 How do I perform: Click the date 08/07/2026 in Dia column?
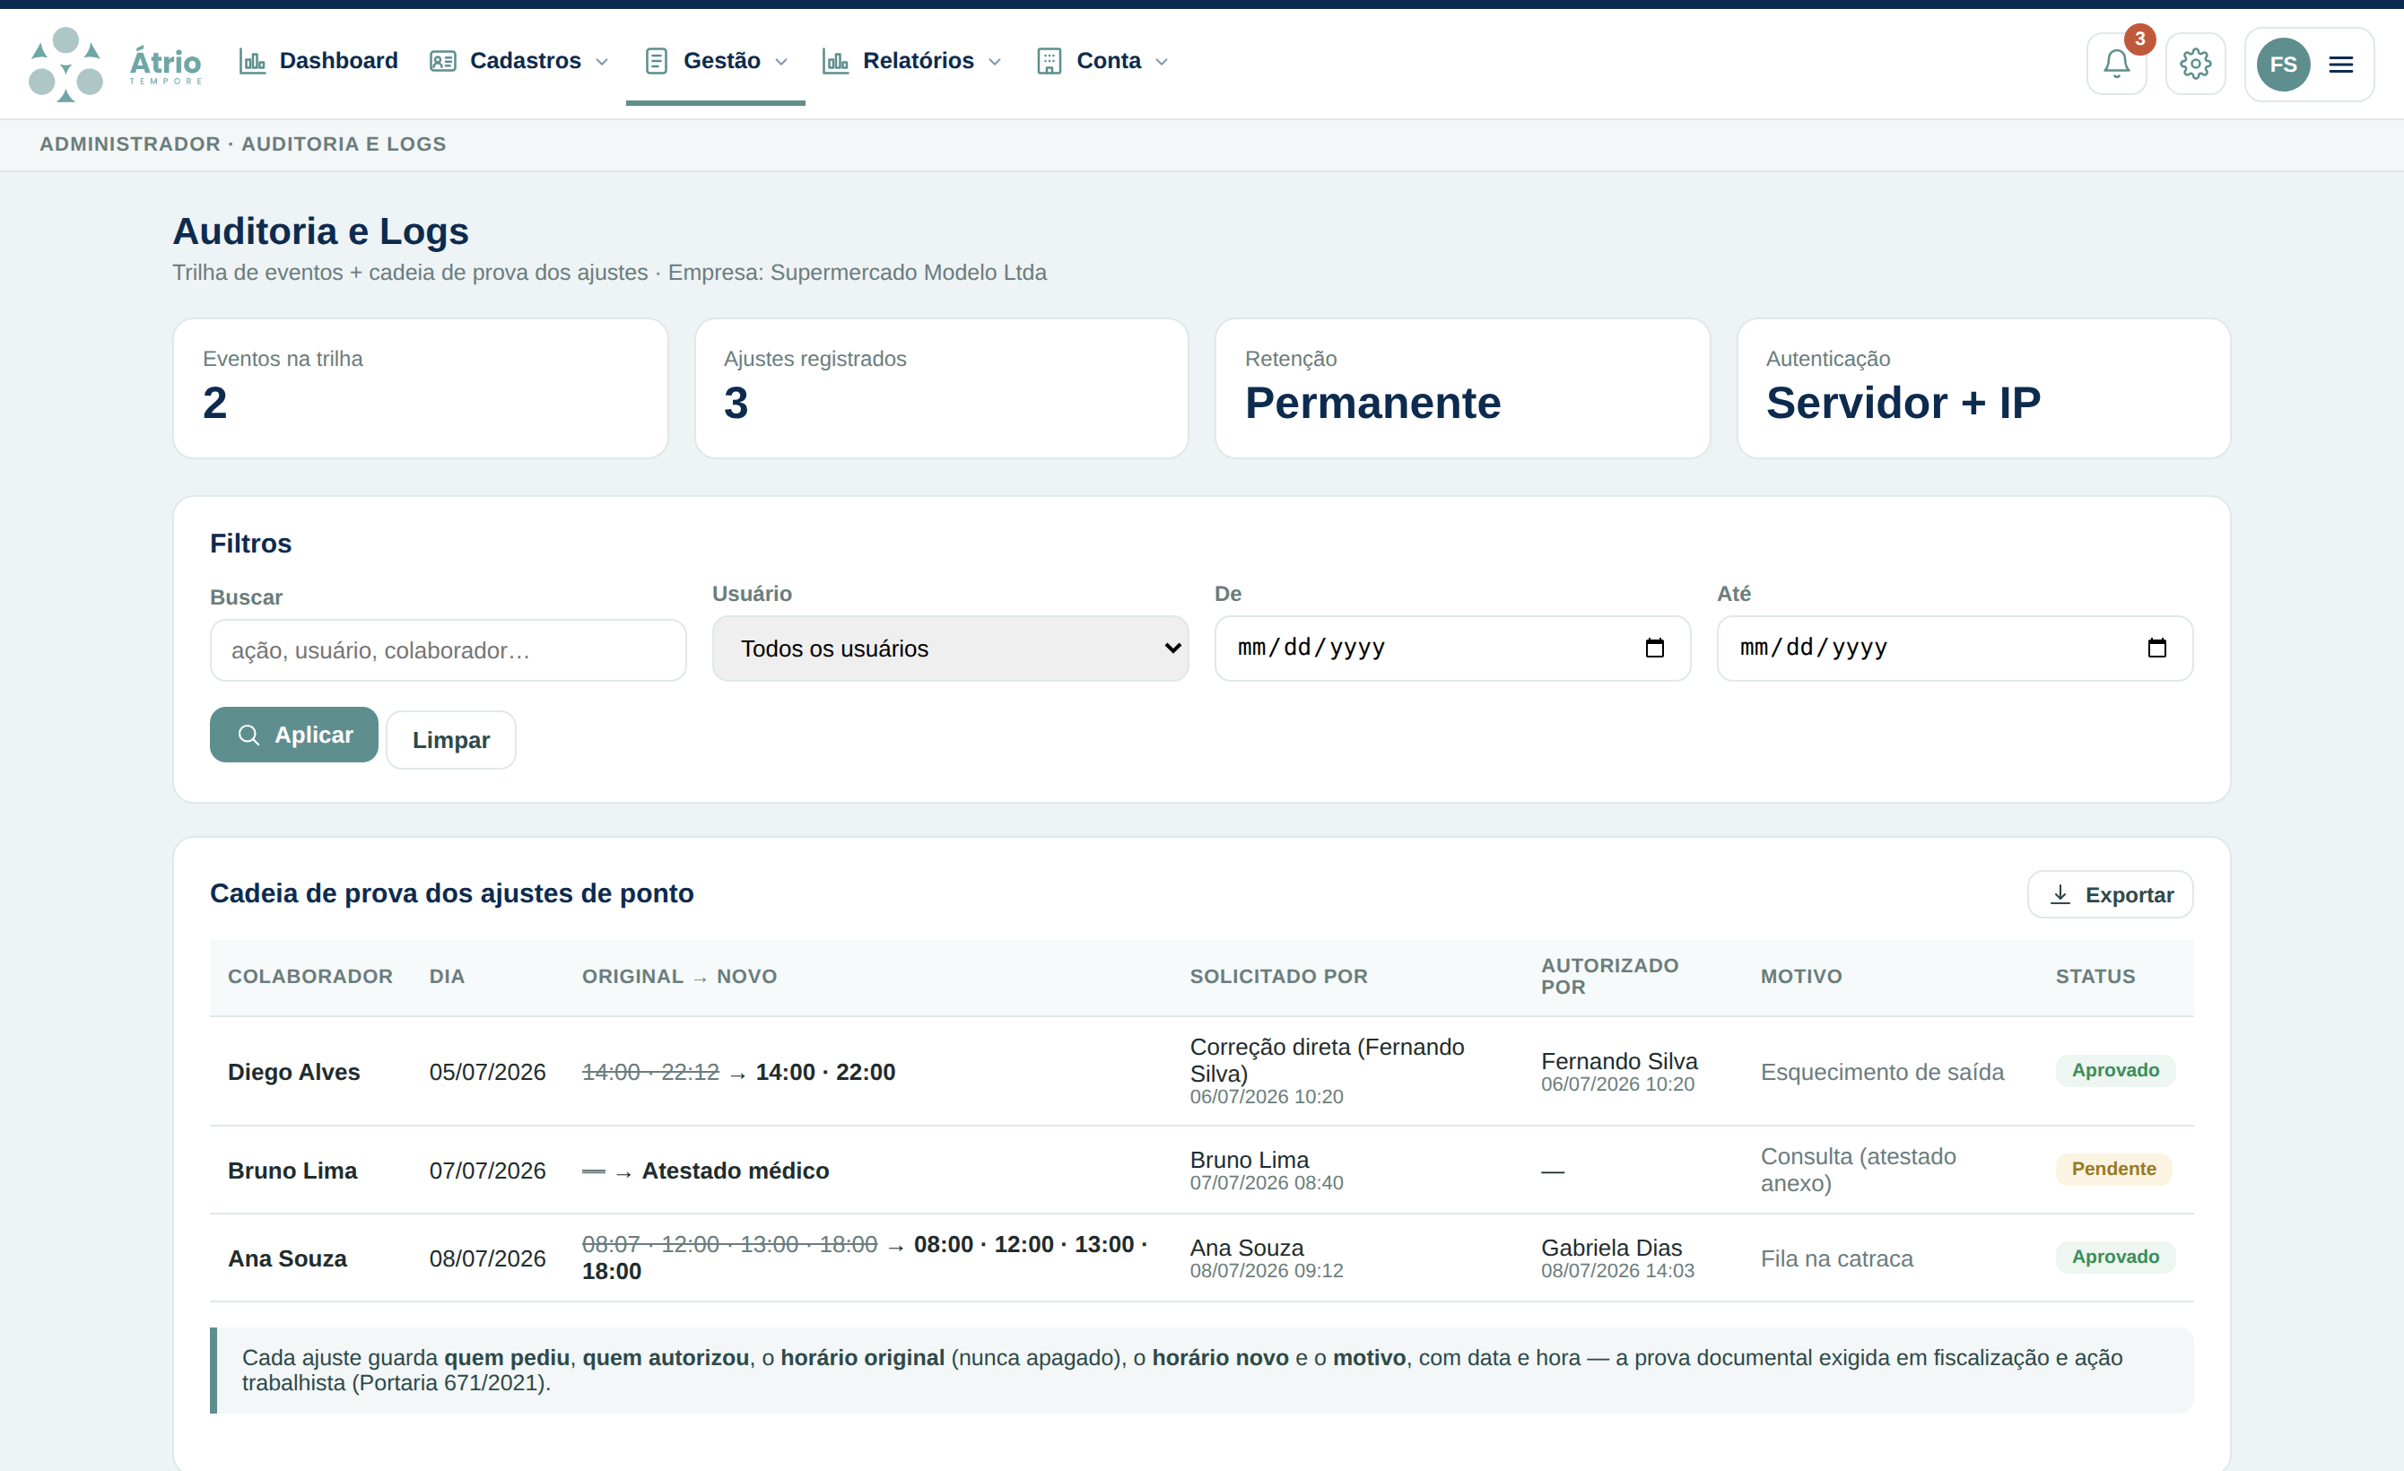[x=487, y=1258]
